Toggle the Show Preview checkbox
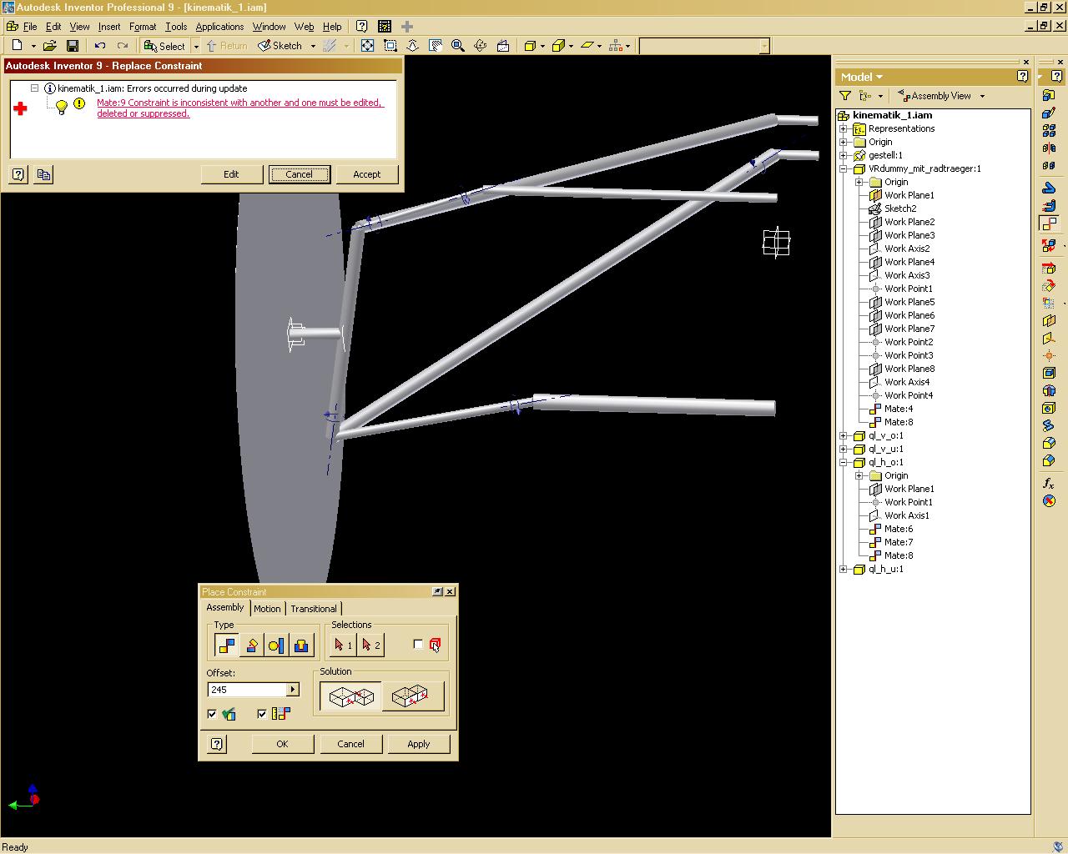 (212, 714)
